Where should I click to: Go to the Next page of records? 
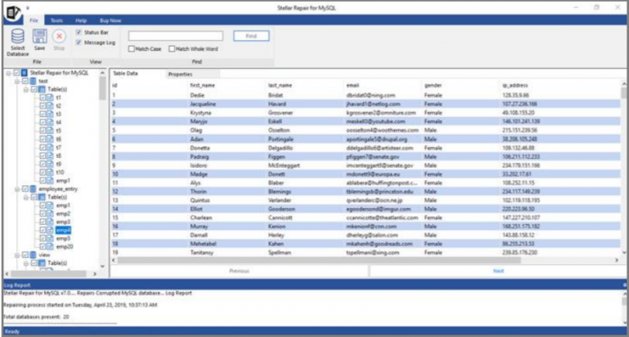point(498,271)
